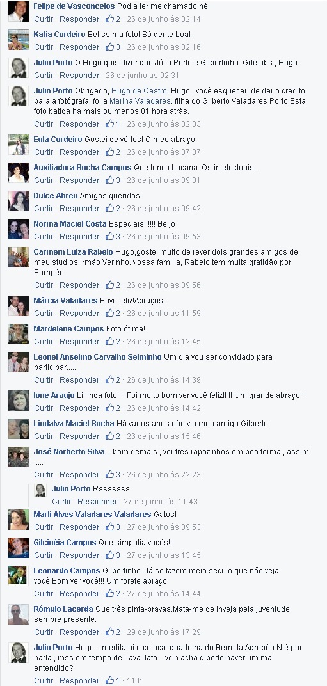Viewport: 327px width, 686px height.
Task: Click Leonardo Campos profile photo
Action: point(19,575)
